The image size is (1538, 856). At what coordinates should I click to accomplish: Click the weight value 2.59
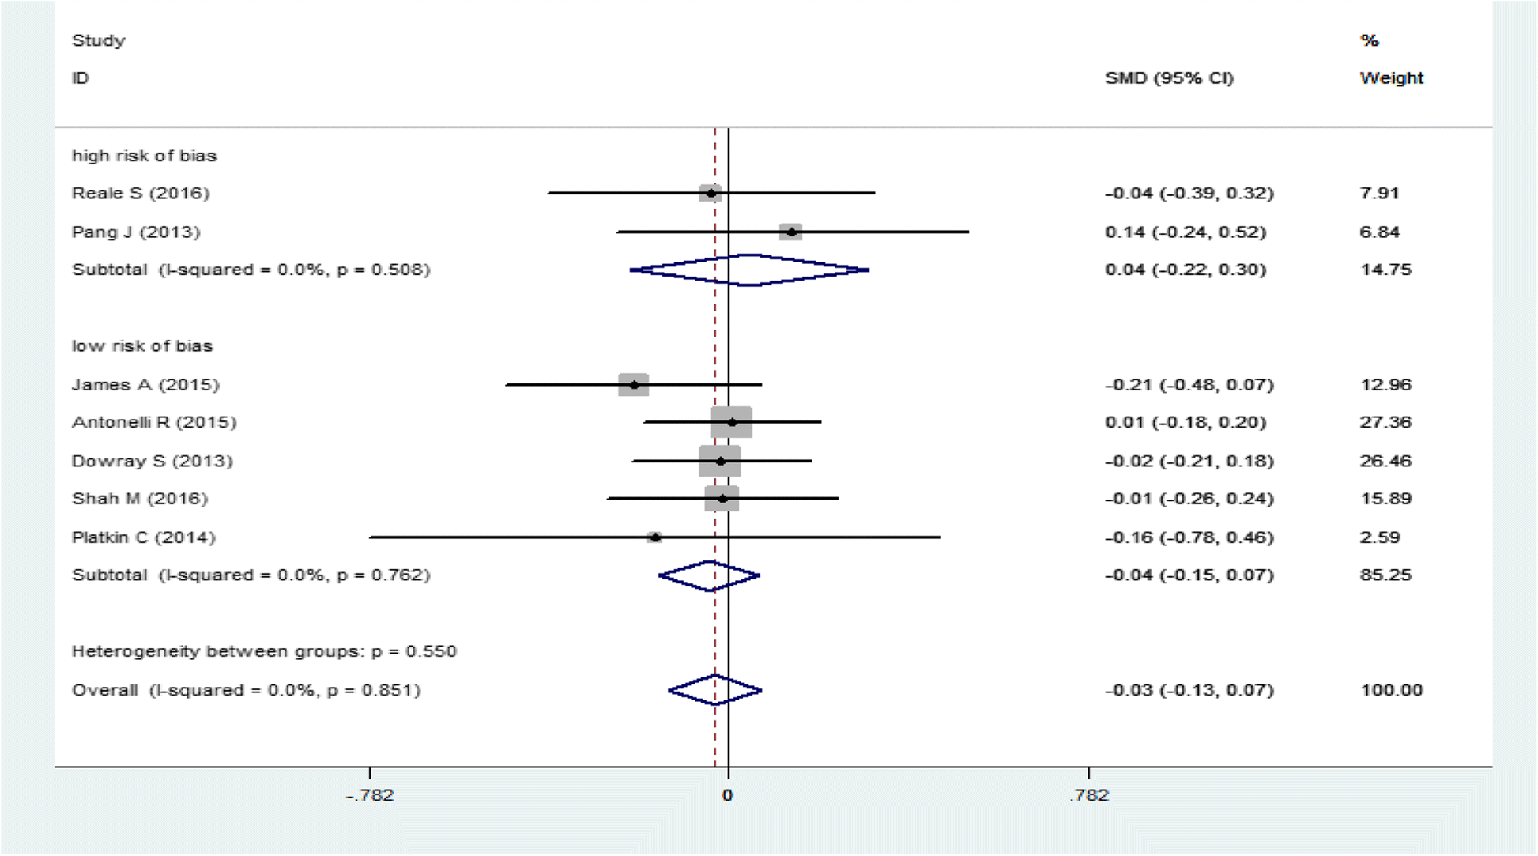point(1380,537)
